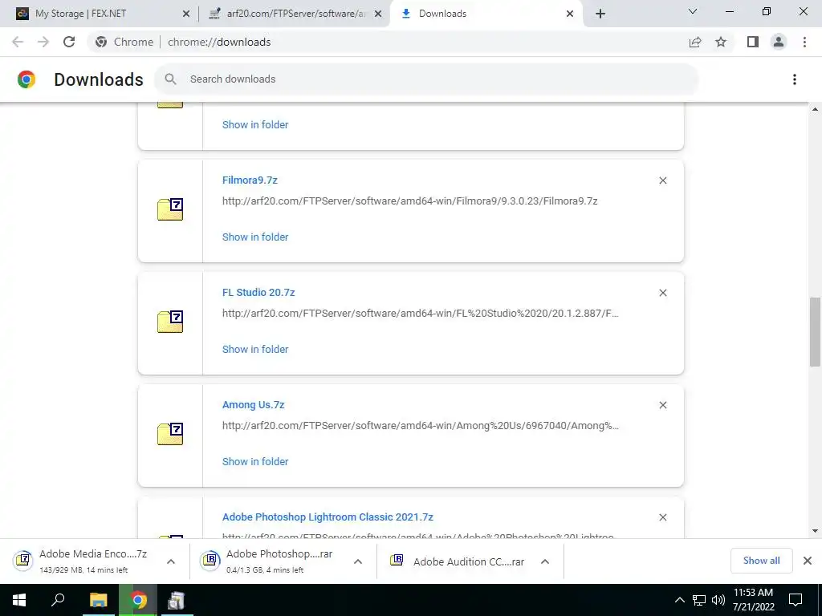Screen dimensions: 822x616
Task: Open the tab search dropdown
Action: coord(693,11)
